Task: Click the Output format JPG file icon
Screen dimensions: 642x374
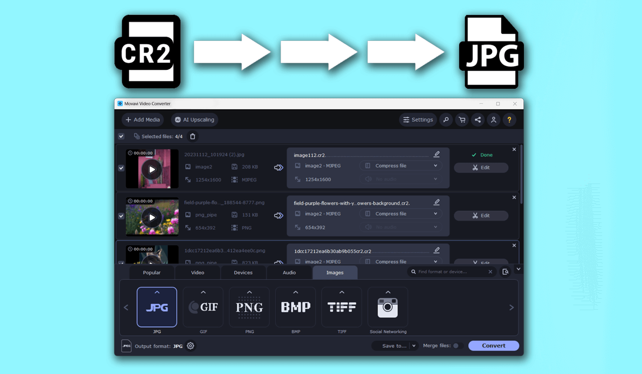Action: point(127,346)
